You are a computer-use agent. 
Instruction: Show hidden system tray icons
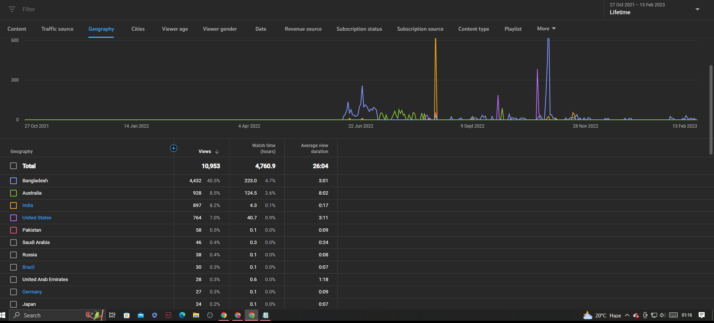[627, 315]
